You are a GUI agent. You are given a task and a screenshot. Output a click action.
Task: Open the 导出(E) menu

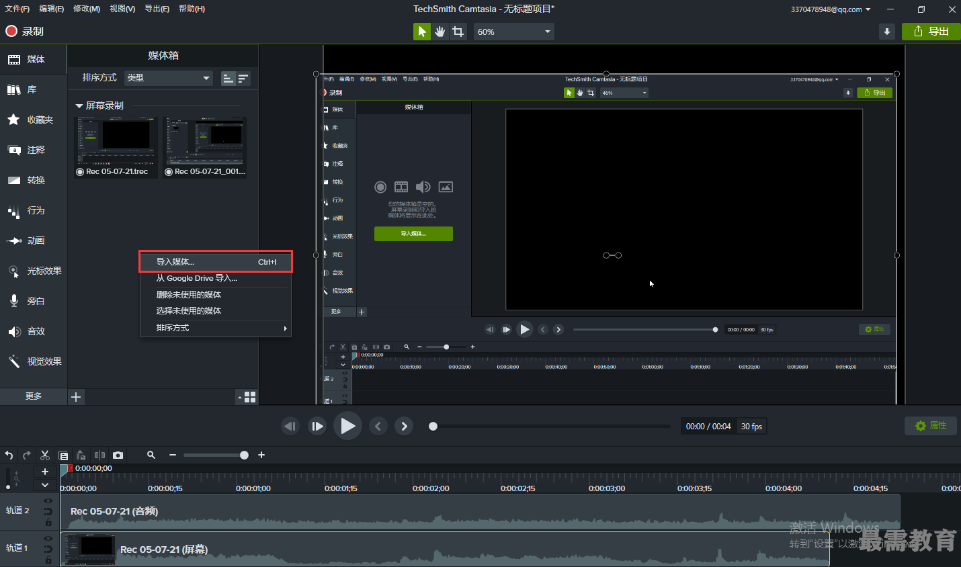click(157, 9)
